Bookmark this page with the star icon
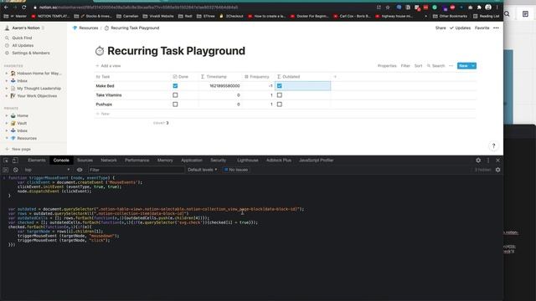Image resolution: width=536 pixels, height=301 pixels. coord(388,8)
